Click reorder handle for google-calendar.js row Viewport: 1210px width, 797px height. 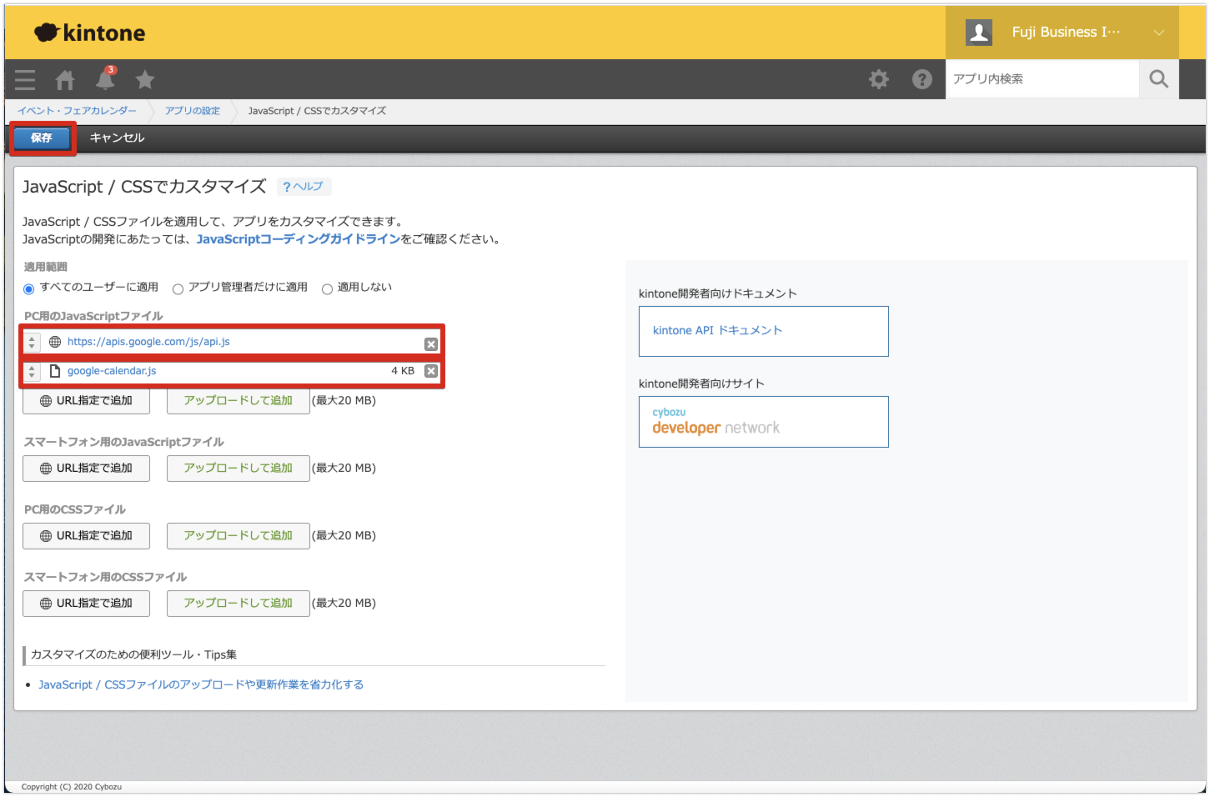point(32,371)
